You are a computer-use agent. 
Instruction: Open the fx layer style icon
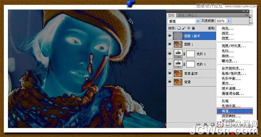(x=206, y=124)
